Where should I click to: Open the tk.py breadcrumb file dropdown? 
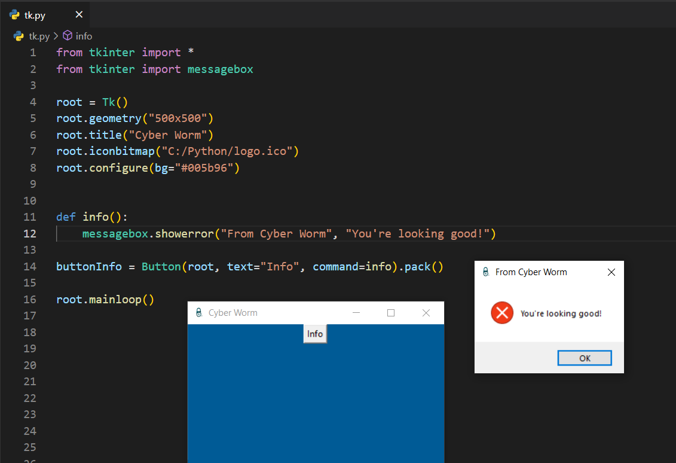pyautogui.click(x=39, y=36)
